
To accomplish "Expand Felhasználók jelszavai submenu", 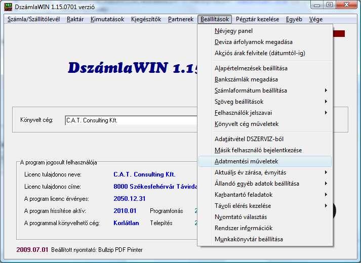I will pos(265,113).
